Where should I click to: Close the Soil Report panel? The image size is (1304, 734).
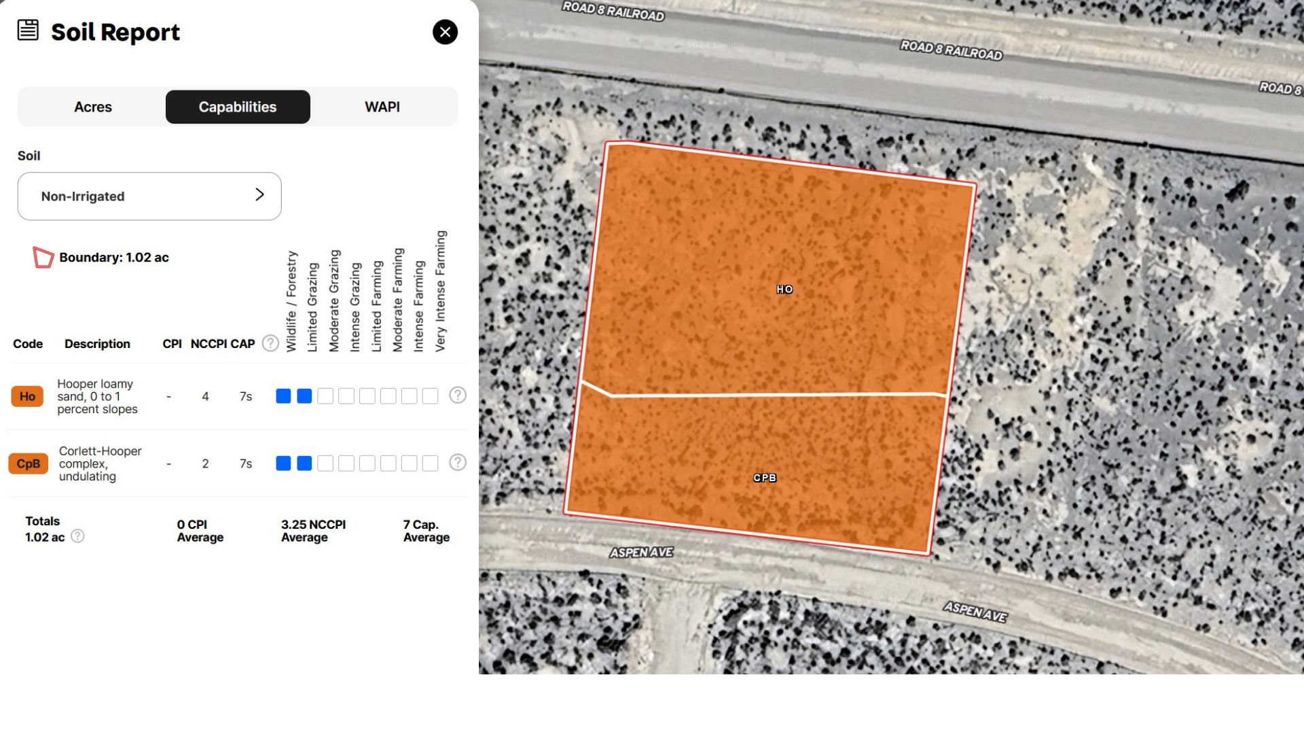point(445,32)
